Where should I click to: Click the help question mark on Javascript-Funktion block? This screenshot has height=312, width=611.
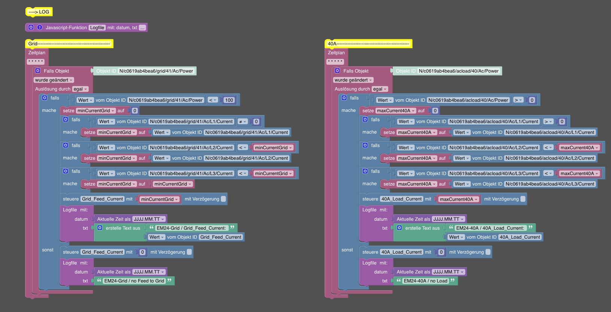coord(40,27)
